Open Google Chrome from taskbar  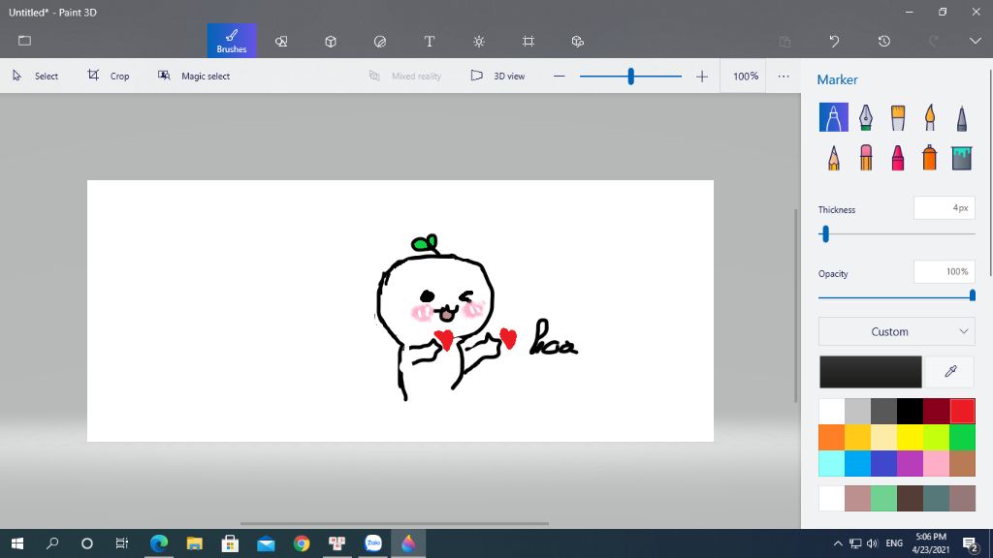(x=302, y=543)
